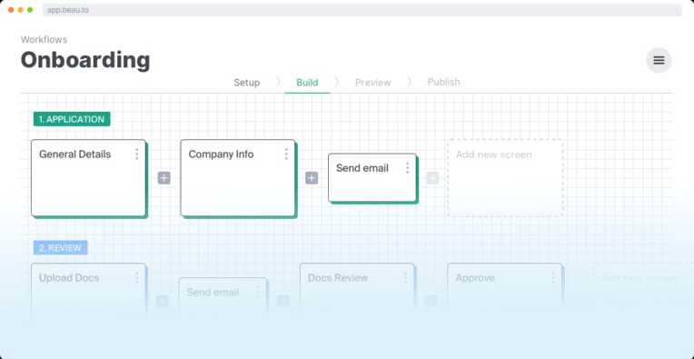Click the app.beau.to address bar
Image resolution: width=694 pixels, height=359 pixels.
click(x=362, y=10)
